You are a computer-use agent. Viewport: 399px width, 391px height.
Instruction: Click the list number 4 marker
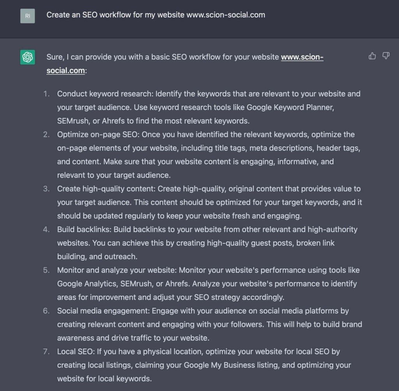(x=46, y=229)
